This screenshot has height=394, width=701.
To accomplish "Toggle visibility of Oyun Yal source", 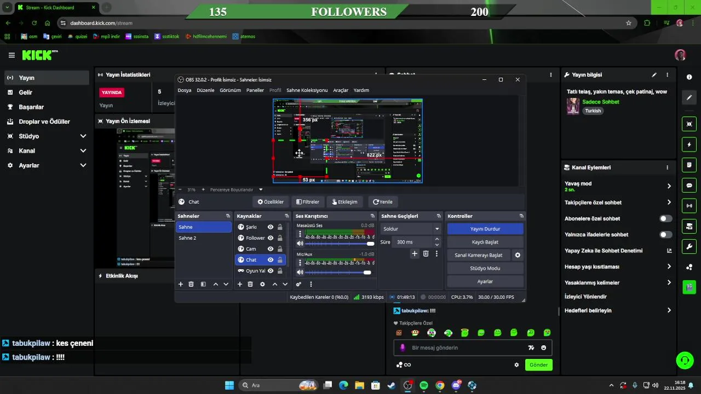I will 271,271.
